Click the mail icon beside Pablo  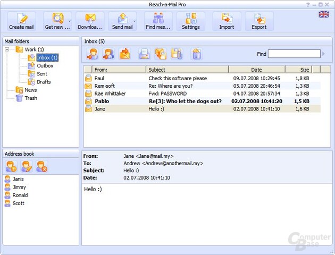tap(88, 101)
